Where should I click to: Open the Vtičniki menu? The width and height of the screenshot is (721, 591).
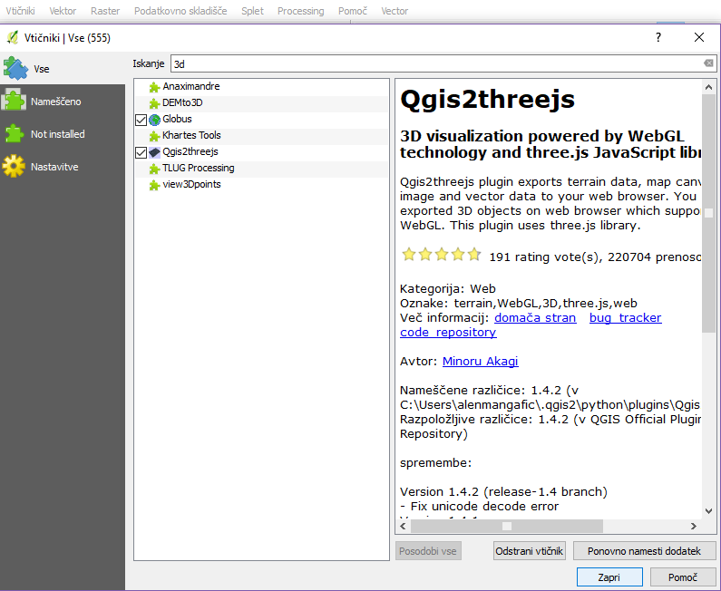coord(20,11)
